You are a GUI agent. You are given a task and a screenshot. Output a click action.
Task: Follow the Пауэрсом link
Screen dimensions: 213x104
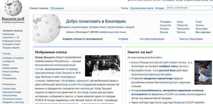179,102
